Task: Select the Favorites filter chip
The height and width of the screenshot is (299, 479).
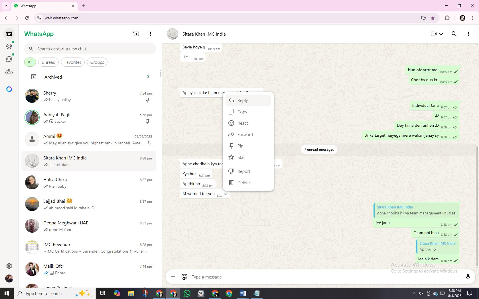Action: (x=73, y=62)
